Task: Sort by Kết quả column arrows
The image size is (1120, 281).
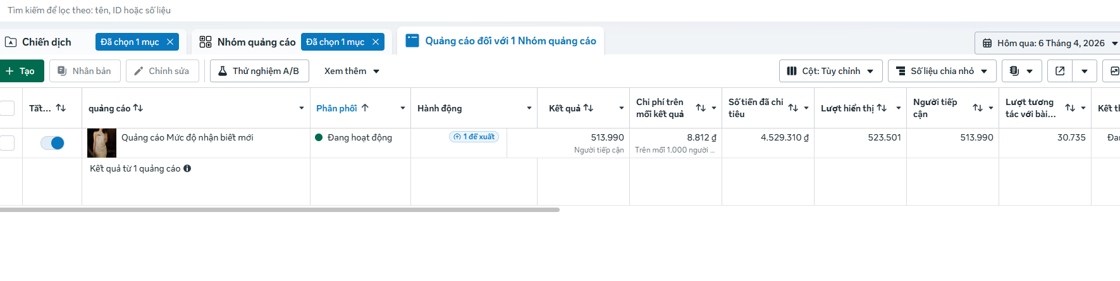Action: point(588,108)
